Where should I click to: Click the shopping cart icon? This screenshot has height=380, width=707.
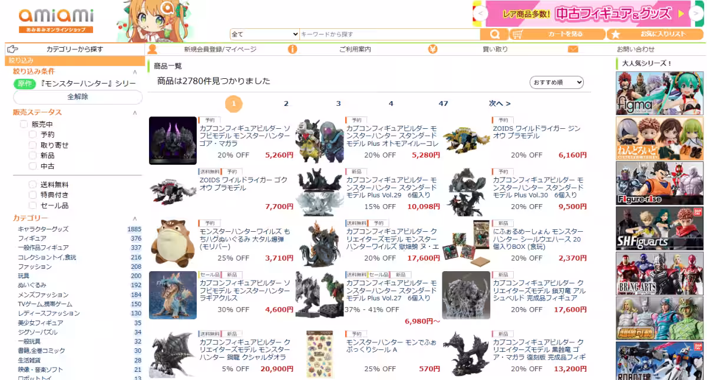coord(517,35)
